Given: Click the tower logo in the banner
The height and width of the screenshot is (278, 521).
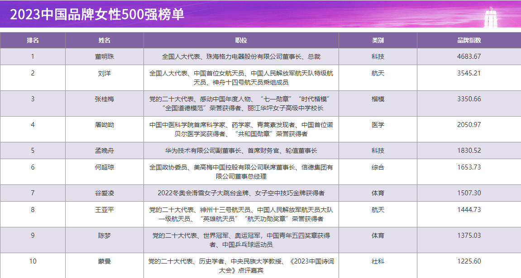Looking at the screenshot, I should point(490,17).
